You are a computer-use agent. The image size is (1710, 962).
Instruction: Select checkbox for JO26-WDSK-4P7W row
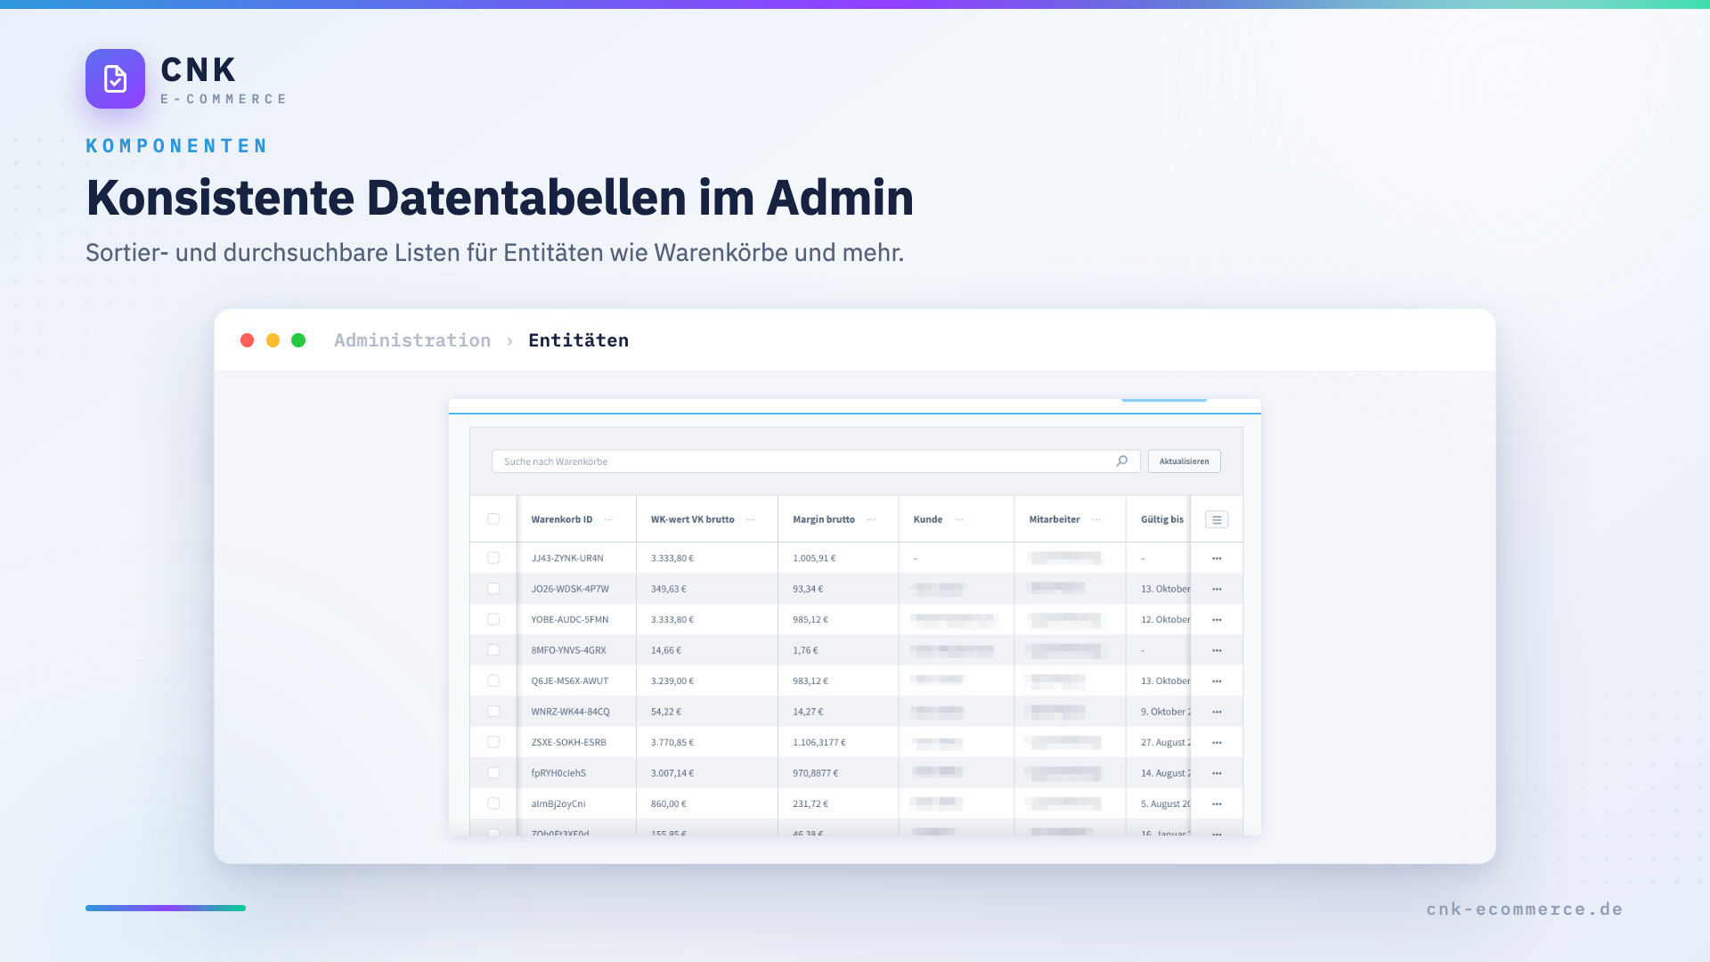(493, 589)
